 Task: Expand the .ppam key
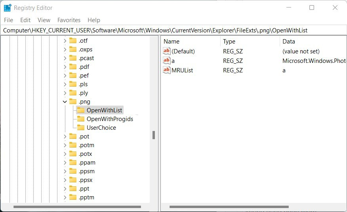pyautogui.click(x=65, y=163)
